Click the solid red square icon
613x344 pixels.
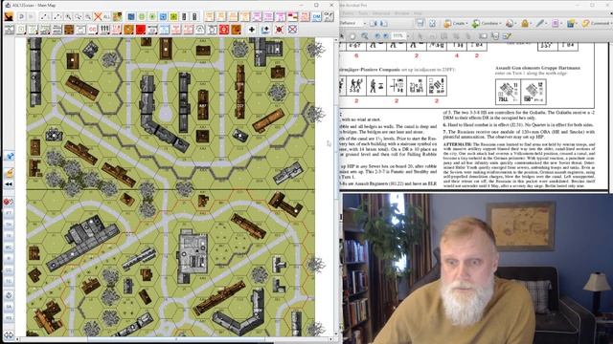click(141, 30)
